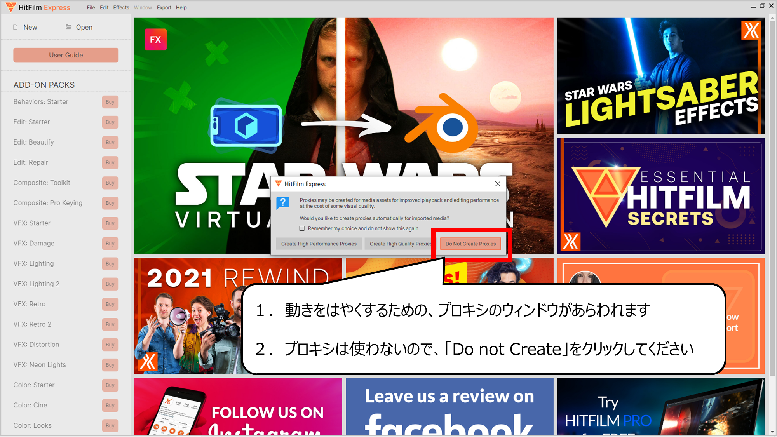The image size is (777, 437).
Task: Buy the Color: Starter pack
Action: 110,385
